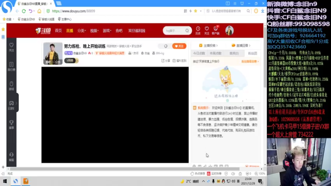Viewport: 331px width, 186px height.
Task: Toggle the notification bell next to follow
Action: 166,46
